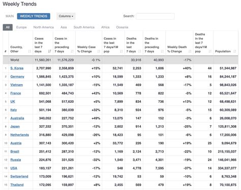Image resolution: width=241 pixels, height=190 pixels.
Task: Open the Austria country link
Action: click(16, 143)
